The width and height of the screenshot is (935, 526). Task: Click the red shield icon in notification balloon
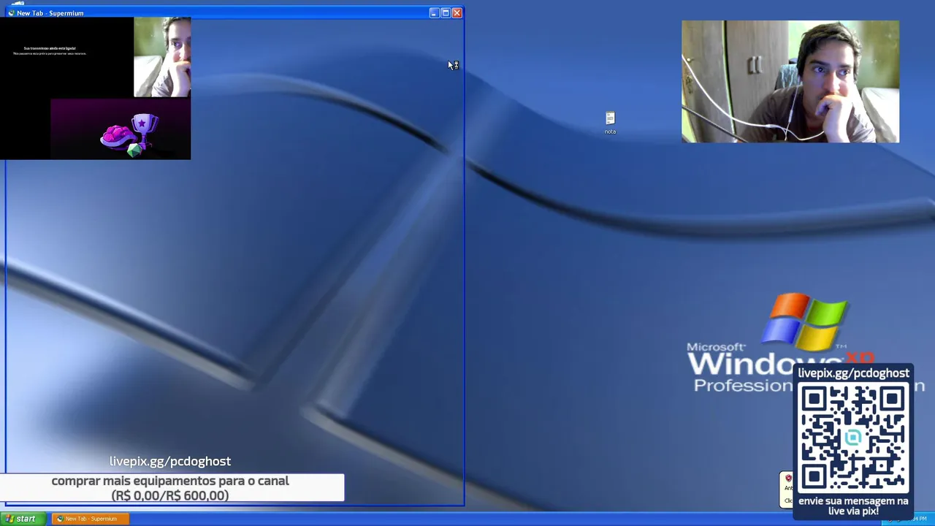788,479
